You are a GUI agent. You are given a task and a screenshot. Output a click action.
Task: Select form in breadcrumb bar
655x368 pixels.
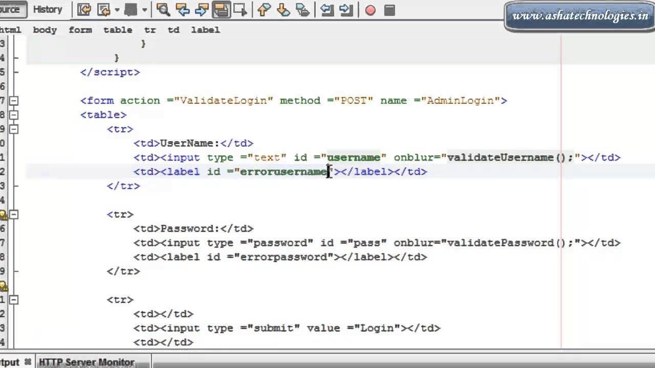pos(80,30)
